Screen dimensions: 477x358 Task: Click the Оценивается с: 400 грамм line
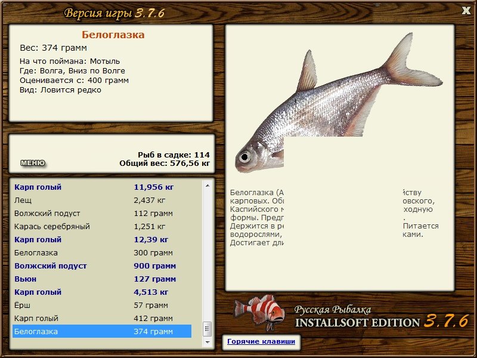tap(74, 81)
